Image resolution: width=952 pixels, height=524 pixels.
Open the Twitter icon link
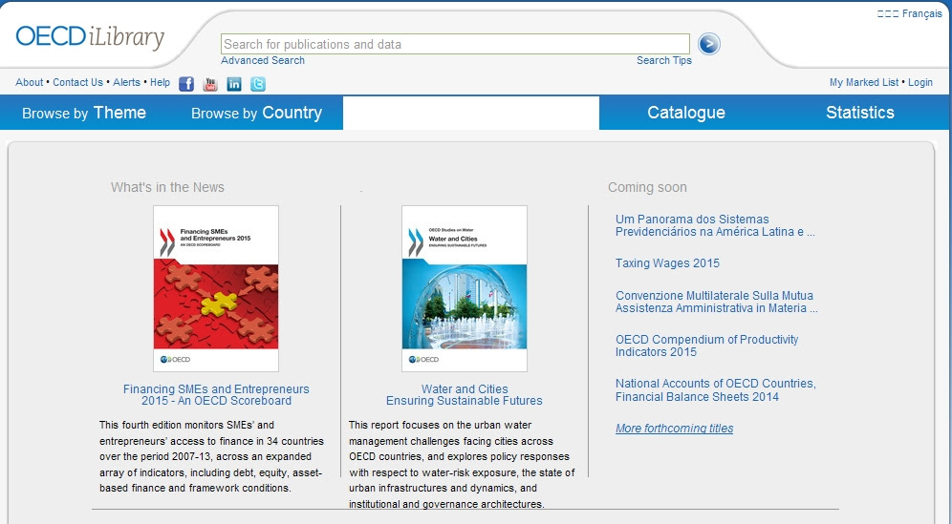pyautogui.click(x=258, y=84)
